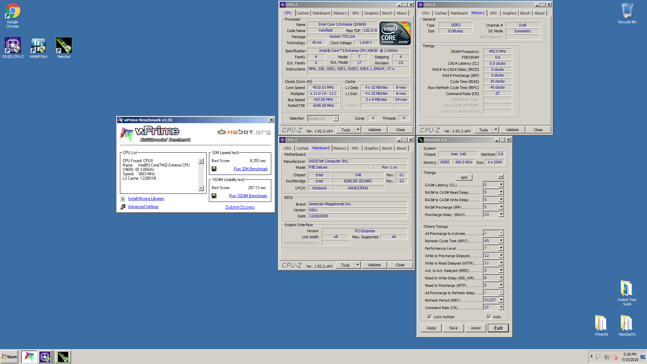Click save icon for 32M score
This screenshot has width=647, height=364.
[x=214, y=169]
